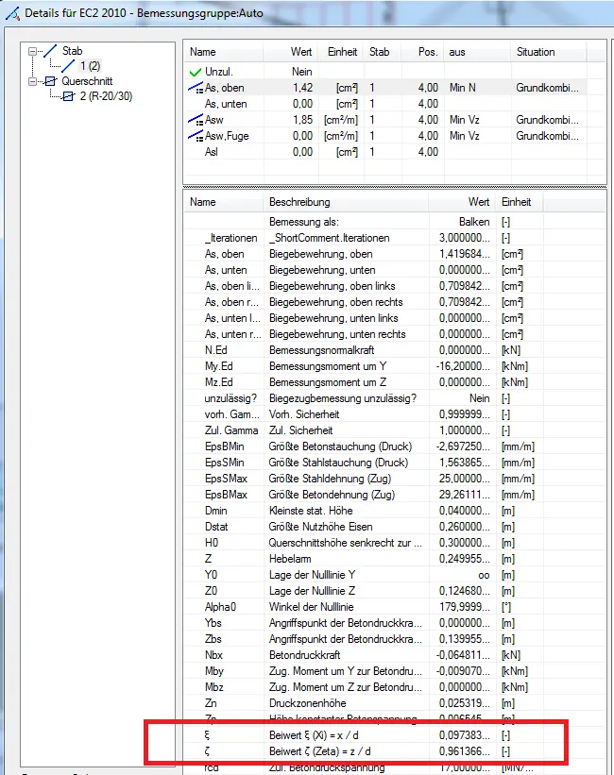Click the reinforcement icon beside Asw
614x775 pixels.
pos(196,120)
